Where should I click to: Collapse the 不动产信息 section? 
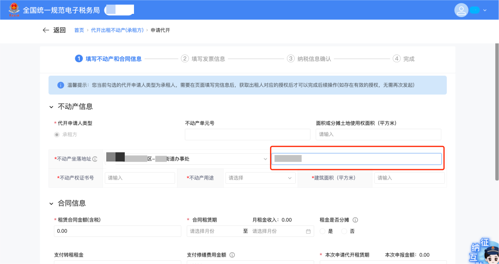click(x=51, y=107)
